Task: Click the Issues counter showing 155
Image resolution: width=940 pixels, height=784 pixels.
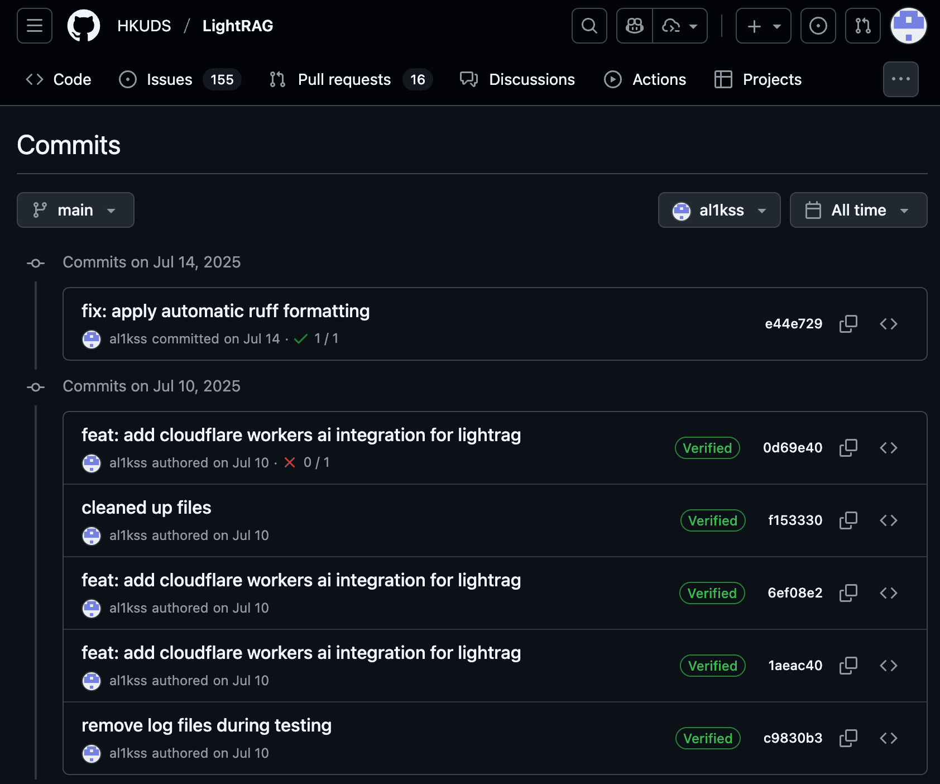Action: (222, 79)
